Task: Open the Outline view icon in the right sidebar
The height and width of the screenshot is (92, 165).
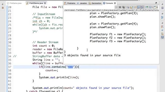Action: click(162, 17)
